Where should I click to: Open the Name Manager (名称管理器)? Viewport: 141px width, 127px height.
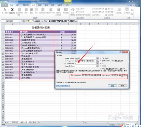(x=72, y=12)
